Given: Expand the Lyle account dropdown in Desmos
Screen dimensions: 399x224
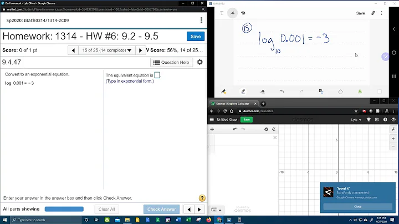Looking at the screenshot, I should (x=356, y=120).
